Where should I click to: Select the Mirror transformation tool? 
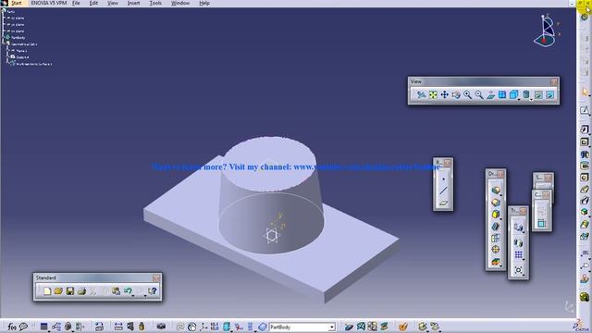coord(518,242)
